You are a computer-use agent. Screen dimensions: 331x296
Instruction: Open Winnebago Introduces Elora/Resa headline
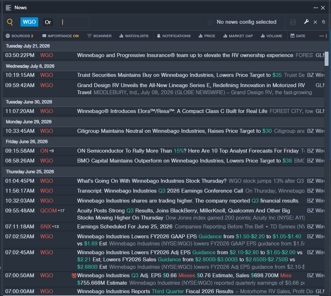click(172, 112)
